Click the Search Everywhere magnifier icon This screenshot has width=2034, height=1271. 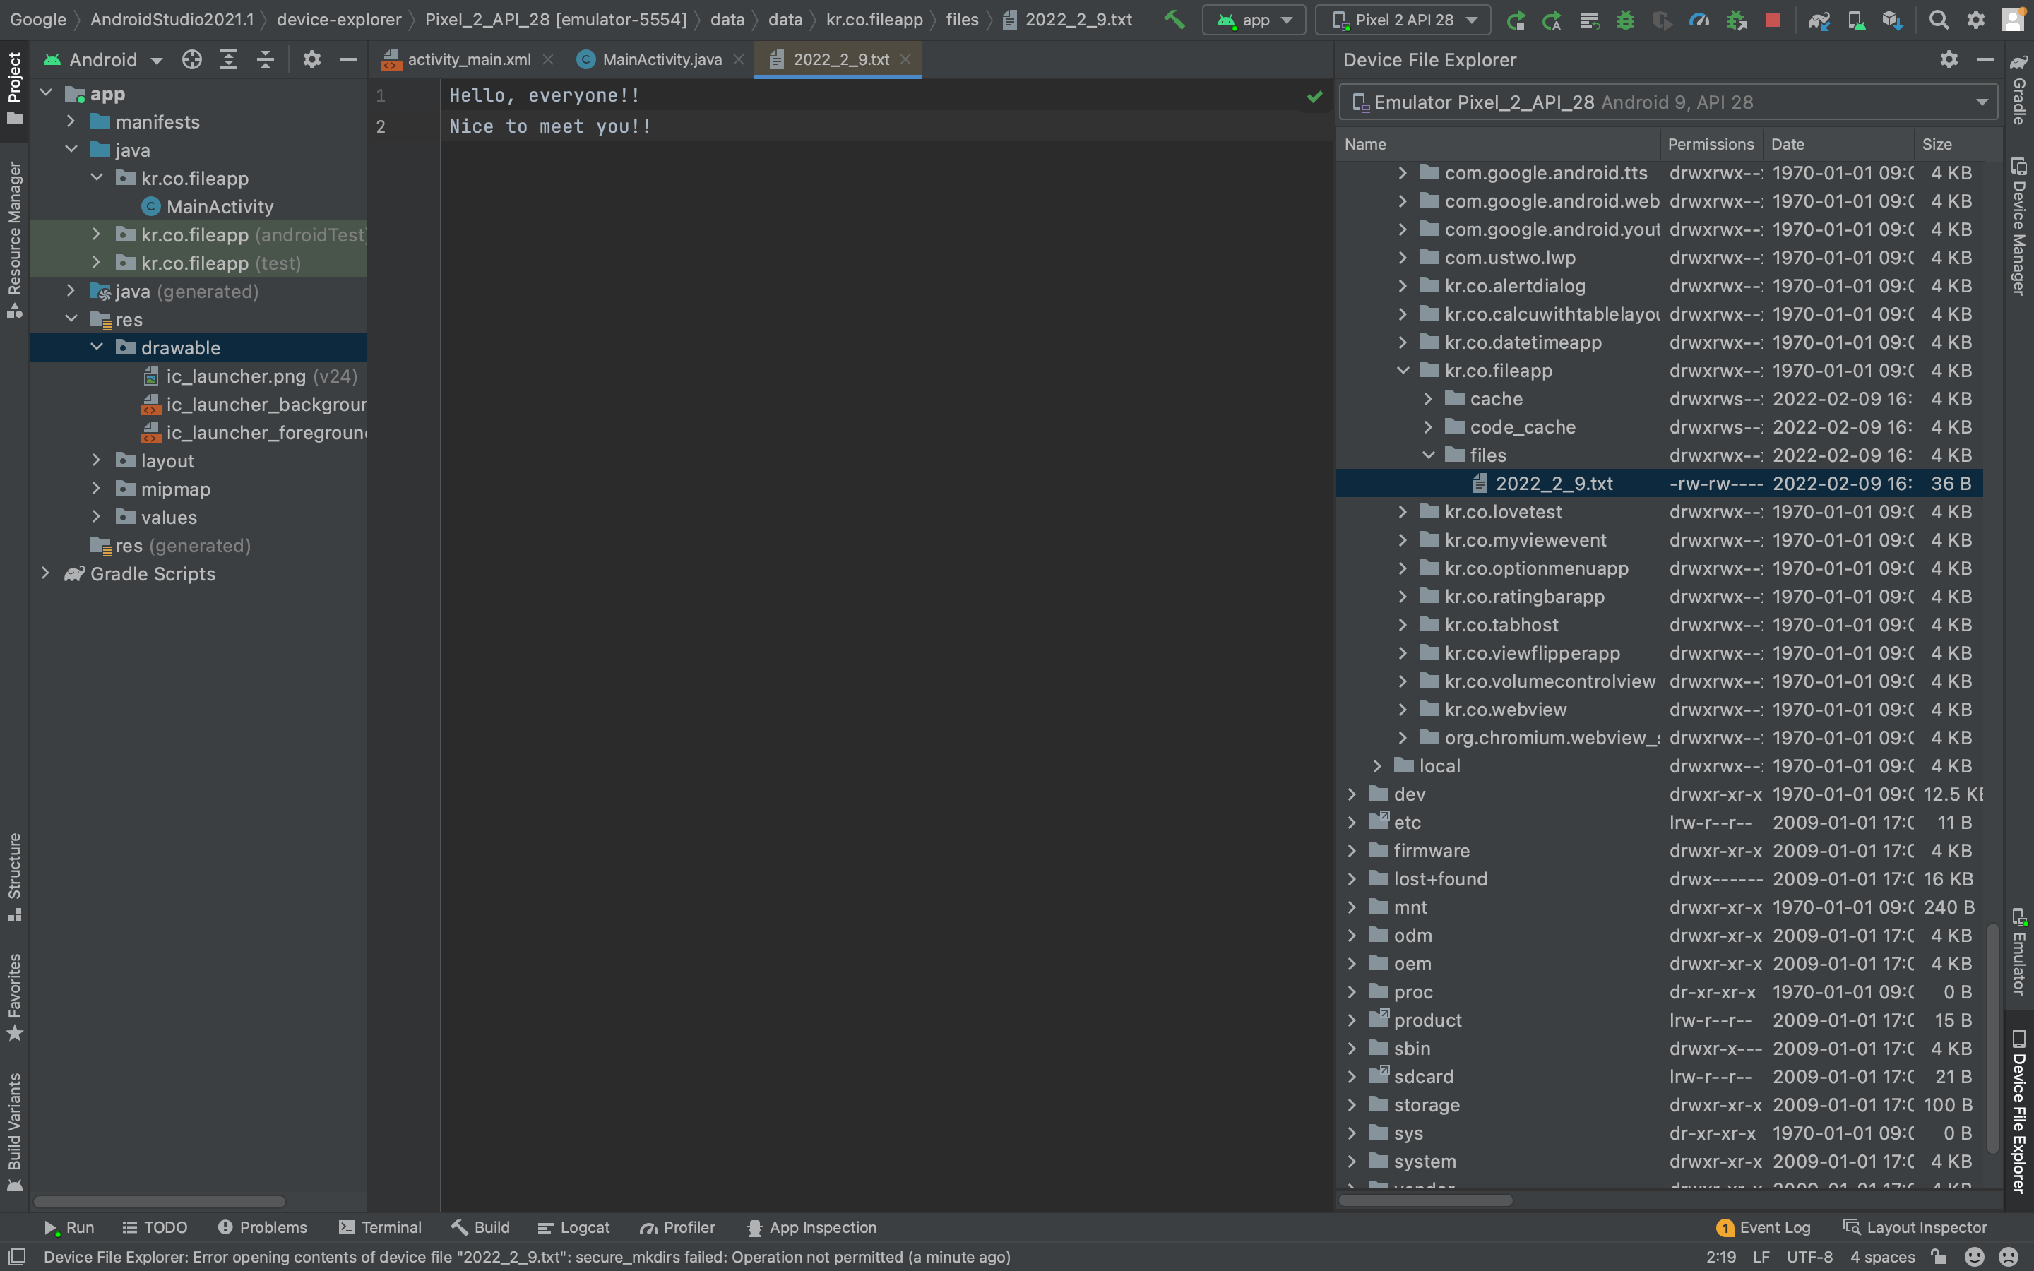click(1938, 19)
